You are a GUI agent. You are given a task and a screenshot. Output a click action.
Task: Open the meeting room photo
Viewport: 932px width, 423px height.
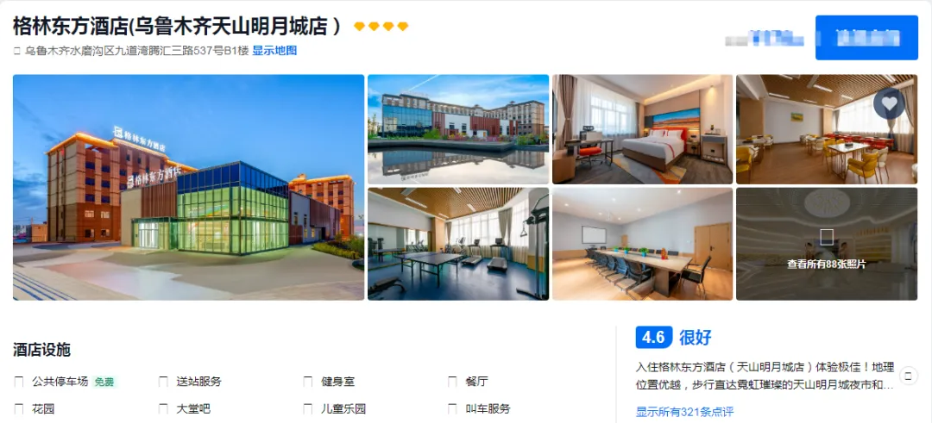pyautogui.click(x=643, y=244)
